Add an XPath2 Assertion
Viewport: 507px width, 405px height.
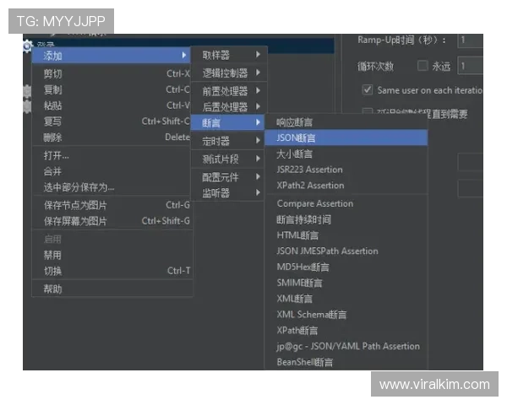click(x=346, y=186)
